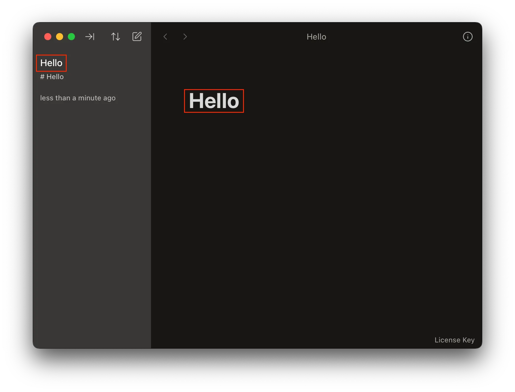The width and height of the screenshot is (515, 392).
Task: Create a new note with compose icon
Action: click(x=137, y=37)
